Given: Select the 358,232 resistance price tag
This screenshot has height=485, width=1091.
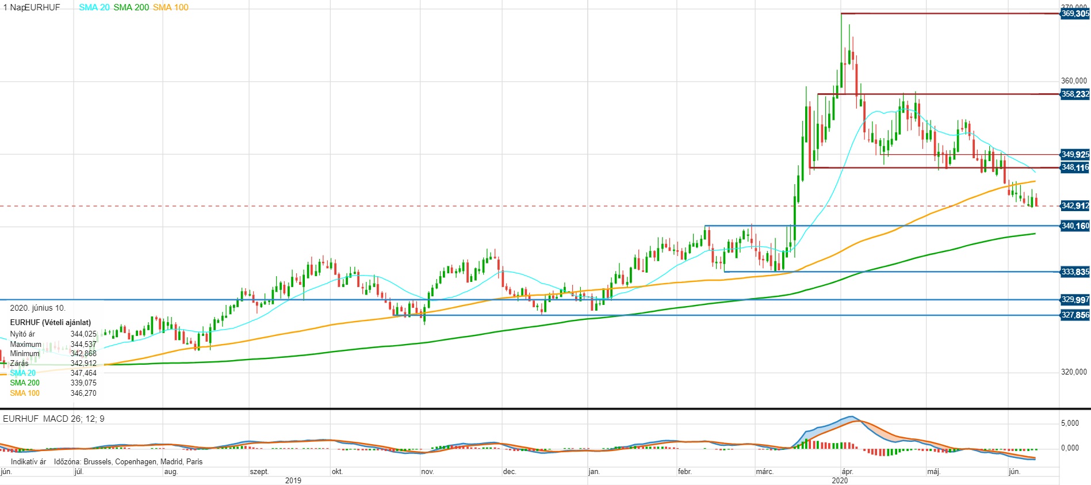Looking at the screenshot, I should (x=1075, y=94).
